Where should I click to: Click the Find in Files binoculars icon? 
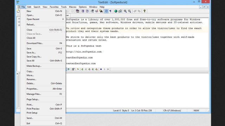(x=101, y=11)
